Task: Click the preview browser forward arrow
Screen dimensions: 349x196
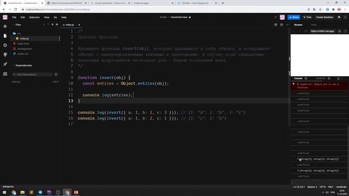Action: pyautogui.click(x=300, y=32)
